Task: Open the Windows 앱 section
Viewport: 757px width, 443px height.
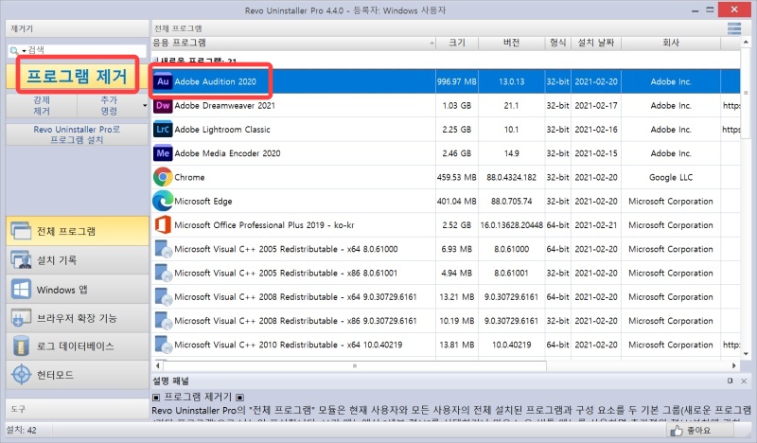Action: click(78, 290)
